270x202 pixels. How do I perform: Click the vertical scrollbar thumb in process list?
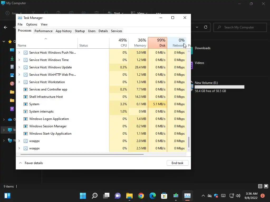(189, 142)
